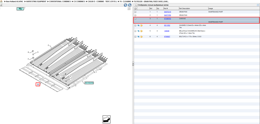Select 'BOLT,M12 x 1.75 x 30mm' description
Viewport: 260px width, 124px height.
190,37
